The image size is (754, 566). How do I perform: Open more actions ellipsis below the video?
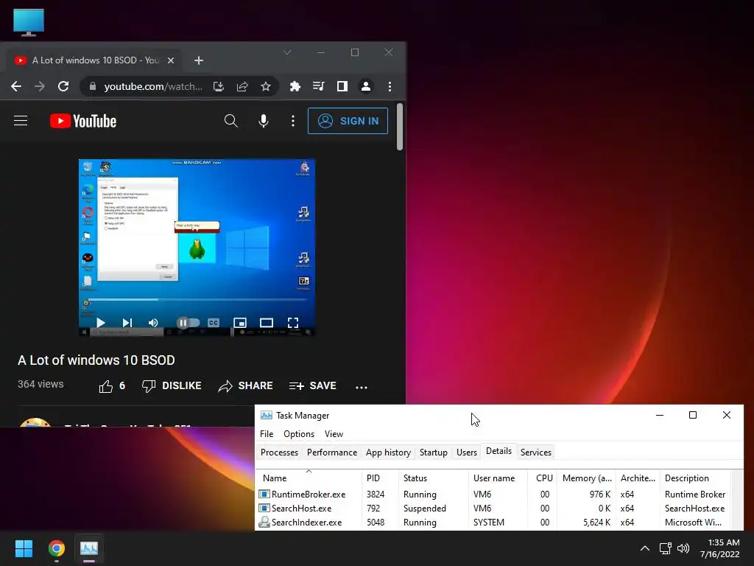pyautogui.click(x=362, y=387)
